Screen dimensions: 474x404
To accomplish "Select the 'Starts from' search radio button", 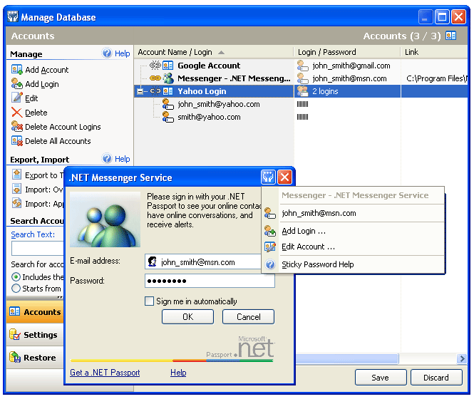I will [16, 289].
